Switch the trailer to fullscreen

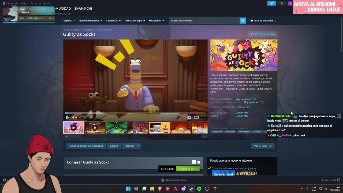[203, 117]
